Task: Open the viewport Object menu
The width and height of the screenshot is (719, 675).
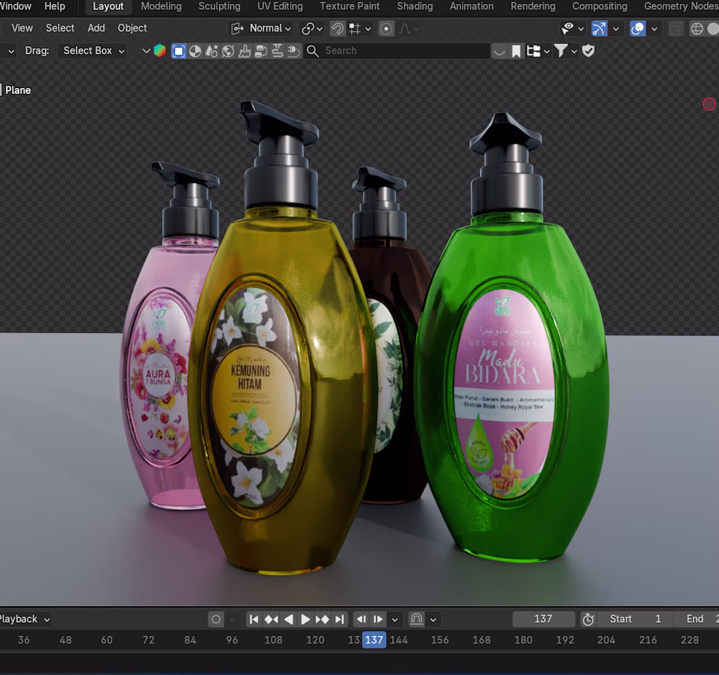Action: [x=132, y=28]
